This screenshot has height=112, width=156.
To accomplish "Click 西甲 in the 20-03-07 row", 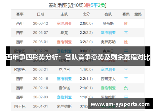I will point(20,33).
